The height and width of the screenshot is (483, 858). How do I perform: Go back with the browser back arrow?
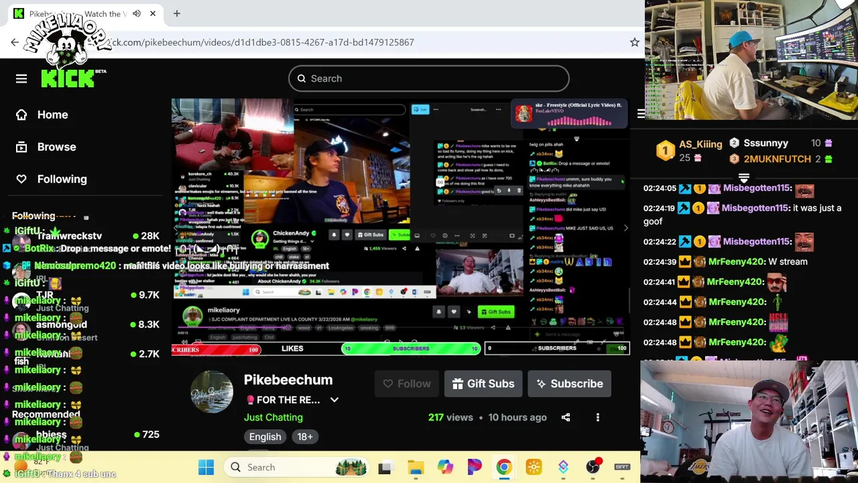pyautogui.click(x=15, y=42)
